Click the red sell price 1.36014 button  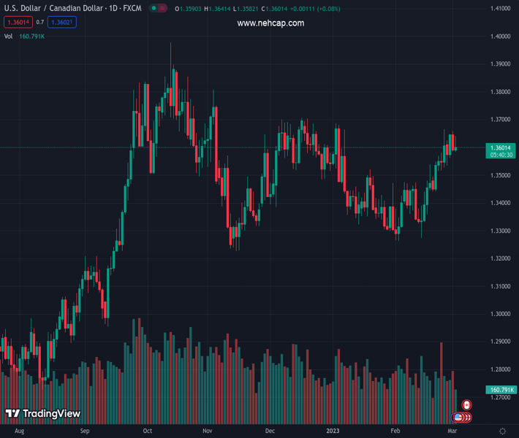pyautogui.click(x=18, y=23)
